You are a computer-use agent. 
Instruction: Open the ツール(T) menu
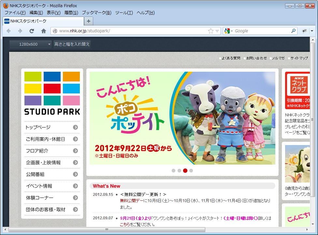pos(124,13)
